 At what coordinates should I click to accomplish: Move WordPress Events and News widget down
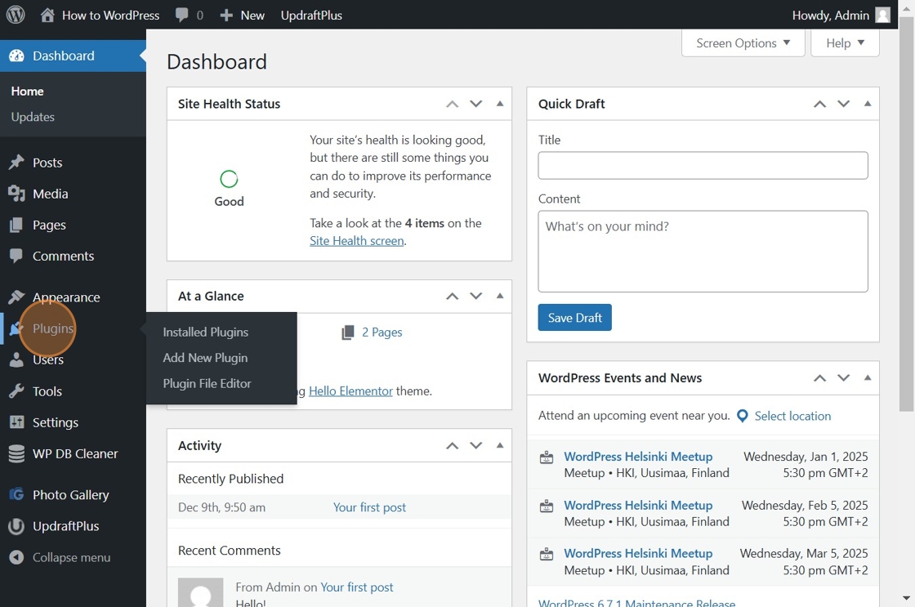pyautogui.click(x=844, y=377)
